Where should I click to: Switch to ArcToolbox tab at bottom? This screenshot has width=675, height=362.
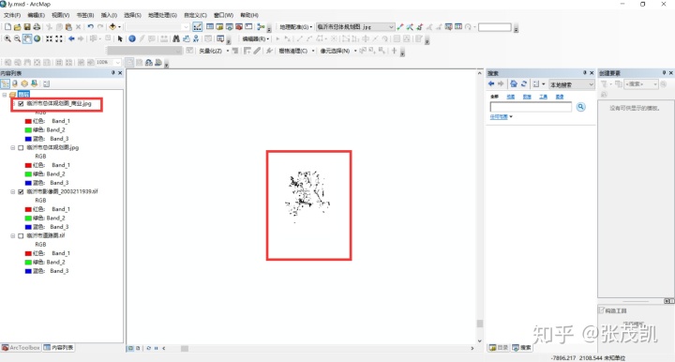(x=21, y=347)
